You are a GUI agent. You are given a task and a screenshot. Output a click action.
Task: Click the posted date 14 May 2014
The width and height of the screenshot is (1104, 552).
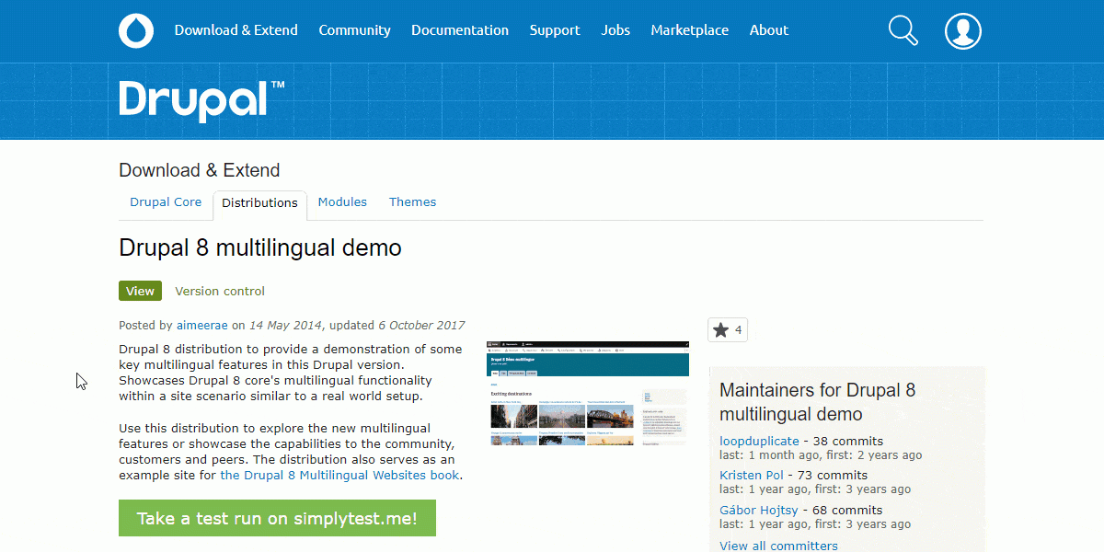click(x=285, y=325)
